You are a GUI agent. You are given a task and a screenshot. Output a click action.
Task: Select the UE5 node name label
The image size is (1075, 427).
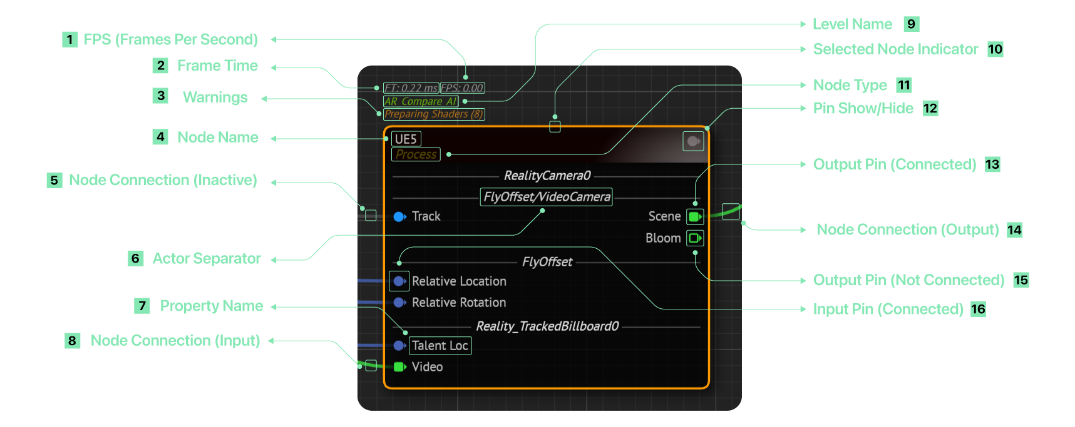[x=406, y=139]
